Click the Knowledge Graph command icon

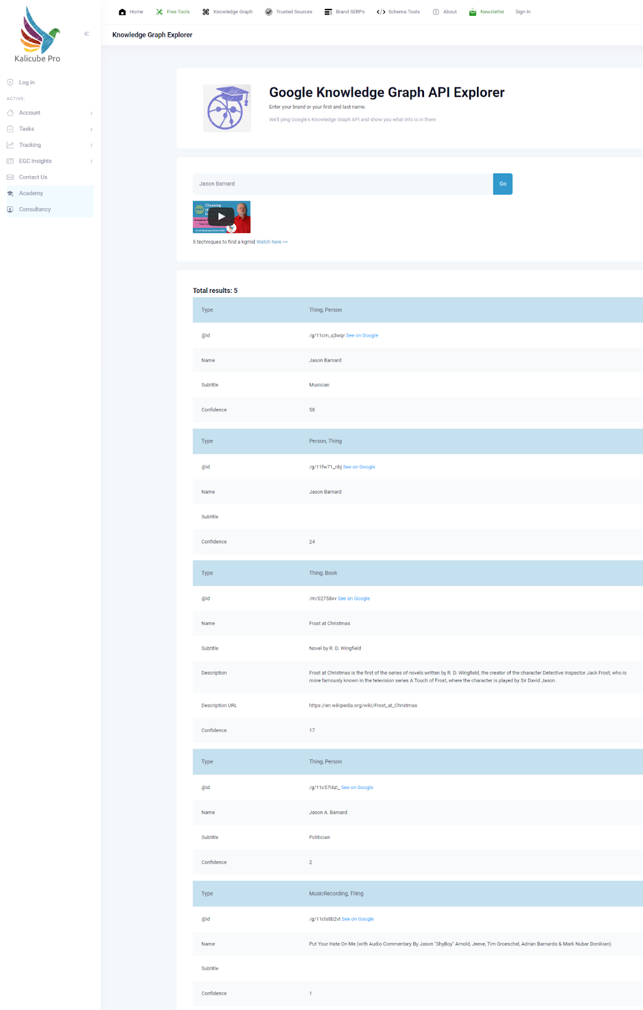coord(206,12)
